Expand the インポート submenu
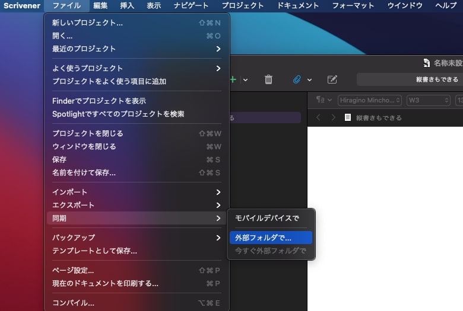Viewport: 463px width, 311px height. pyautogui.click(x=137, y=192)
